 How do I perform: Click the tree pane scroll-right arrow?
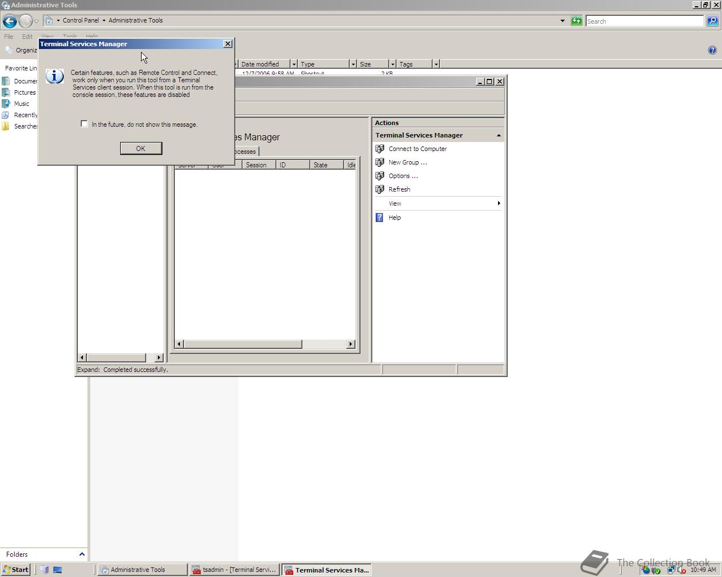(159, 358)
